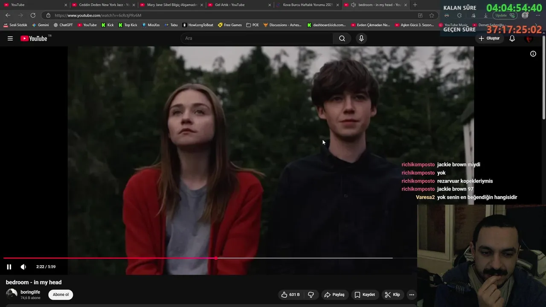
Task: Open the YouTube hamburger guide menu
Action: coord(10,38)
